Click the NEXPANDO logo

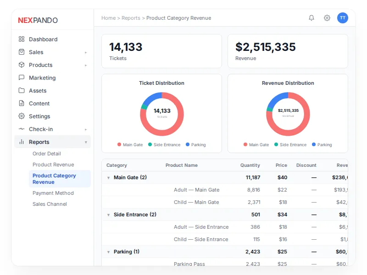point(38,20)
